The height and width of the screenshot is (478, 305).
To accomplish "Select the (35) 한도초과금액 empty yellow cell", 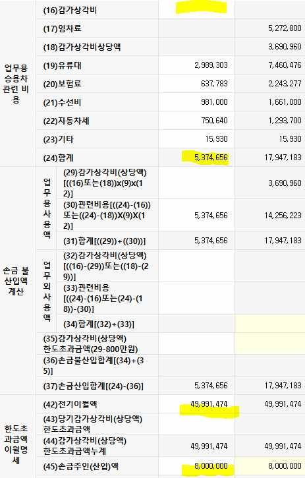I will tap(270, 344).
